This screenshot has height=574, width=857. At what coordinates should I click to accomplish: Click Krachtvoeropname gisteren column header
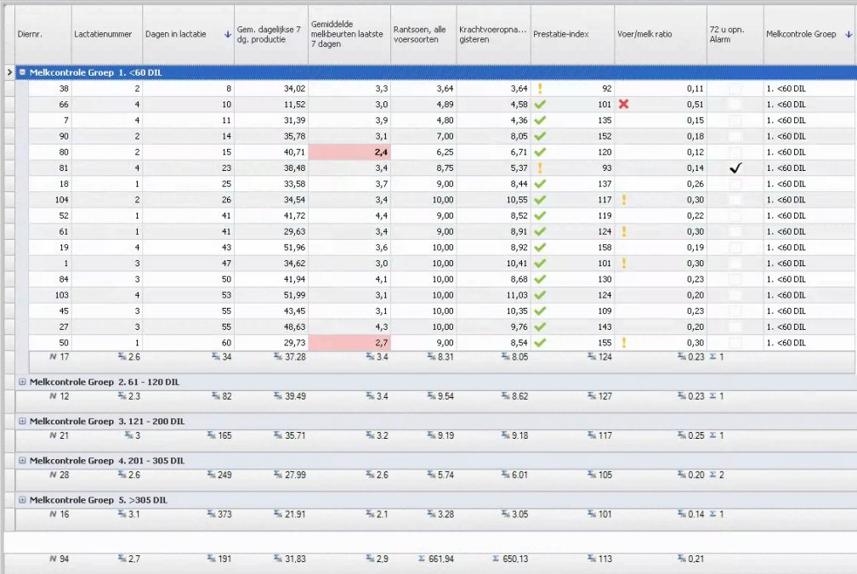493,34
